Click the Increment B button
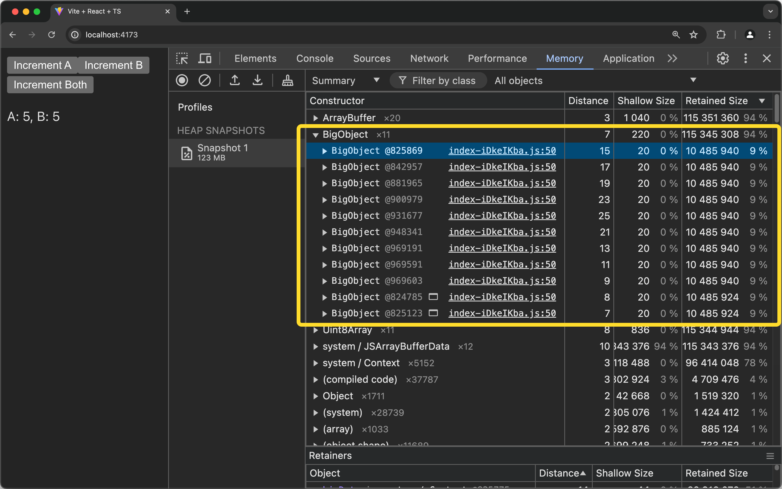Screen dimensions: 782x489 [x=114, y=65]
